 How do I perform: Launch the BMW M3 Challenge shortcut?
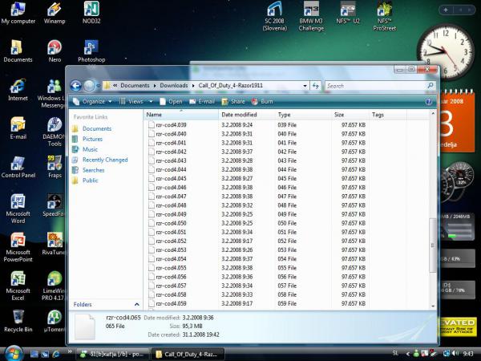pyautogui.click(x=311, y=11)
